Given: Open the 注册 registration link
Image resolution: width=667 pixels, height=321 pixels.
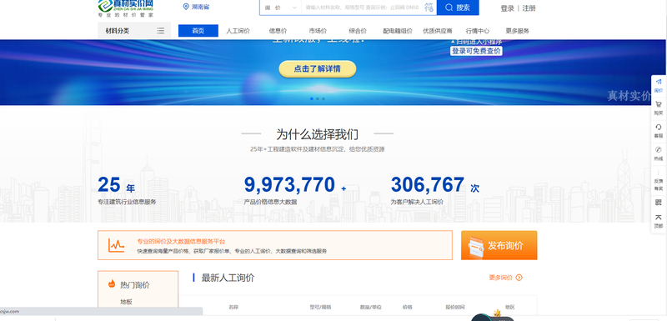Looking at the screenshot, I should click(529, 8).
